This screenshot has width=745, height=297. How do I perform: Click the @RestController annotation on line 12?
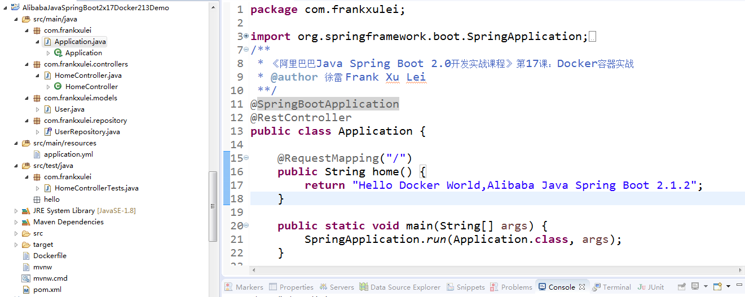[301, 117]
